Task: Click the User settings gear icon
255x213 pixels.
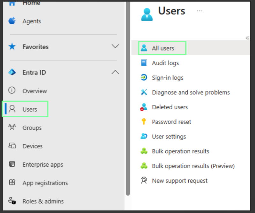Action: [x=144, y=136]
